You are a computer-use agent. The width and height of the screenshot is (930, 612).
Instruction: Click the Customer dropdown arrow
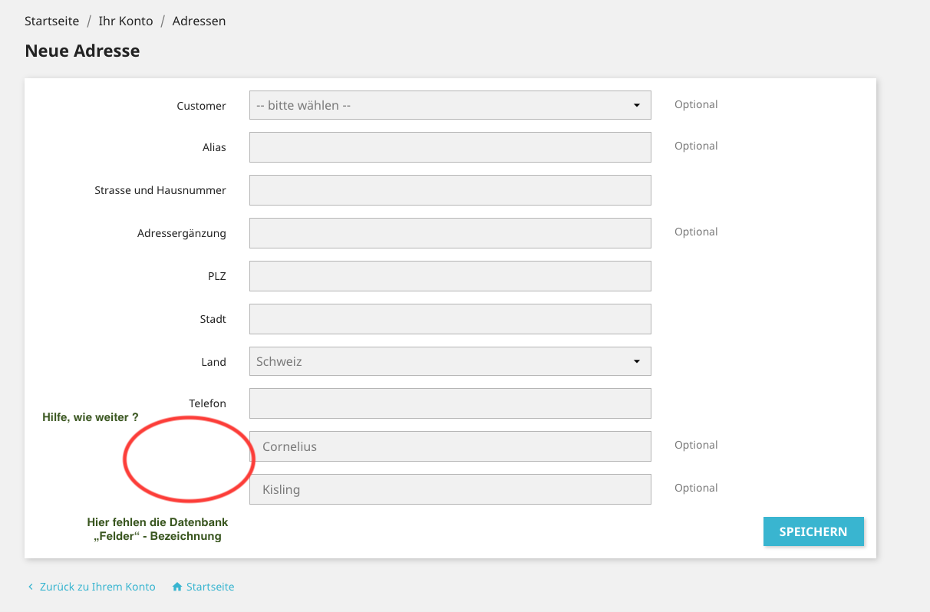click(636, 105)
